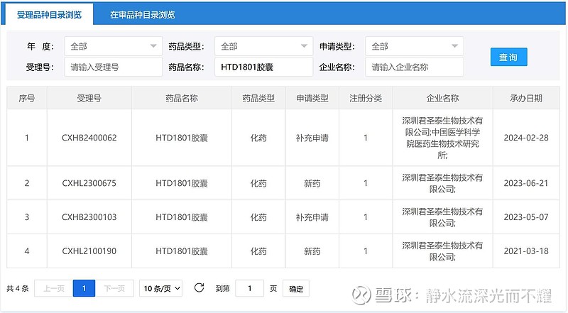Screen dimensions: 568x313
Task: Expand the 申请类型 dropdown
Action: pos(415,46)
